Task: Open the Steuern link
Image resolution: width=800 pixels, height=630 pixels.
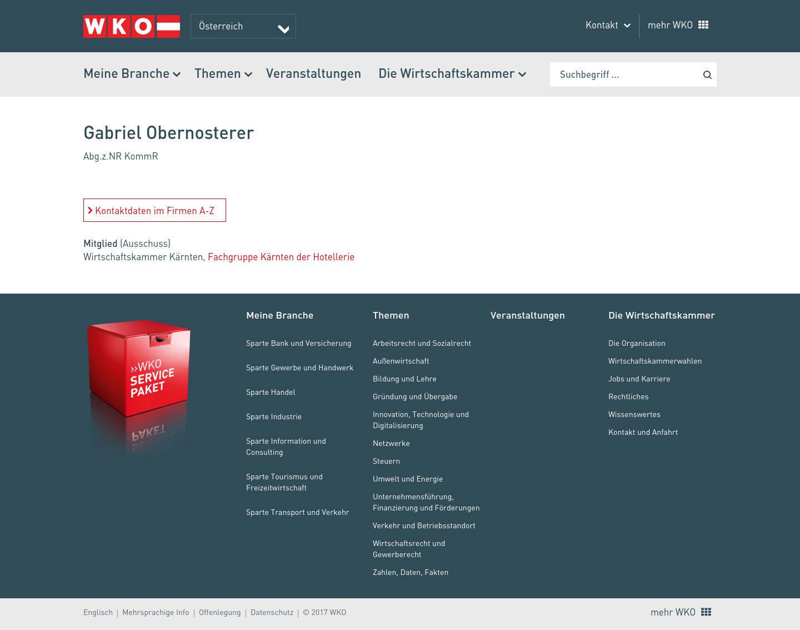Action: click(387, 461)
